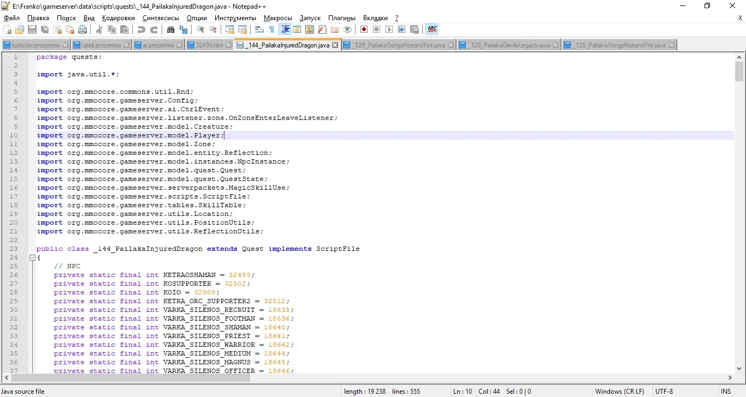Toggle file monitoring eye icon

point(347,29)
